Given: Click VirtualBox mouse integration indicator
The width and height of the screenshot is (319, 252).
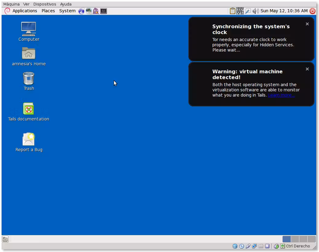Looking at the screenshot, I should pyautogui.click(x=276, y=246).
